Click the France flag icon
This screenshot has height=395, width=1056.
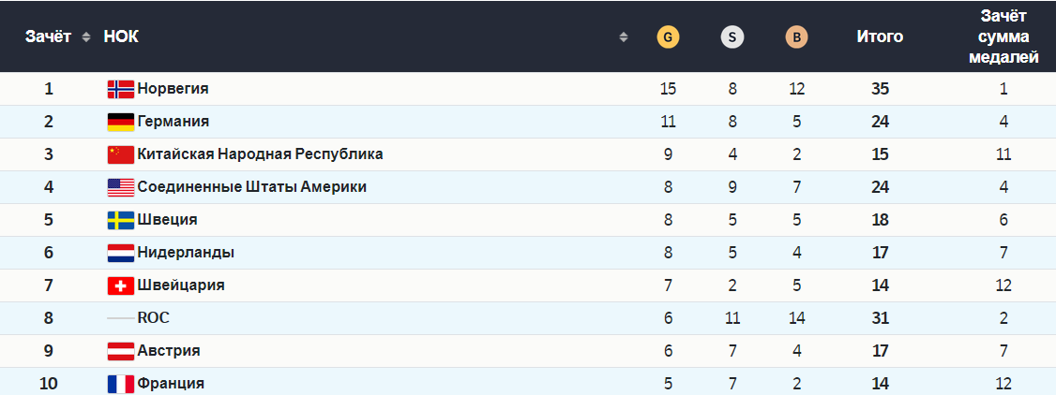[121, 384]
